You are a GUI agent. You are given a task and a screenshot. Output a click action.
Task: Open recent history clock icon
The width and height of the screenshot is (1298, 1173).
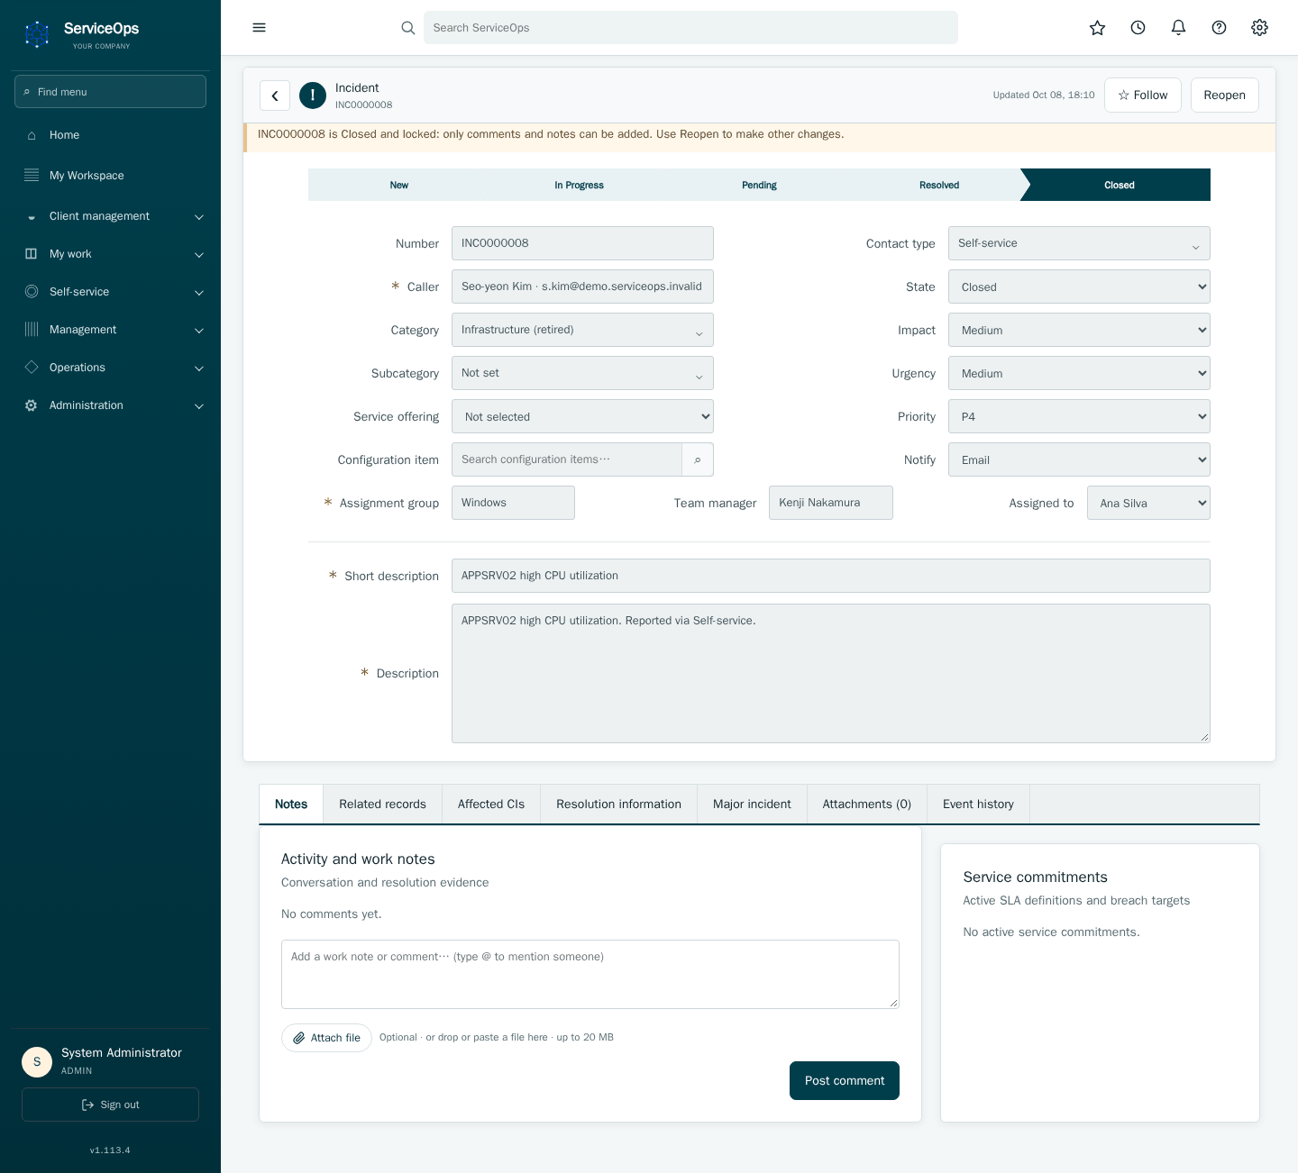click(1138, 28)
